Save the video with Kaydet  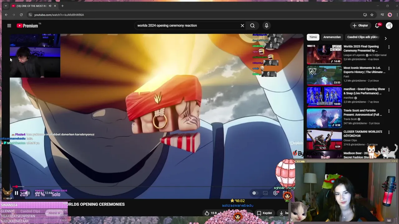point(264,213)
